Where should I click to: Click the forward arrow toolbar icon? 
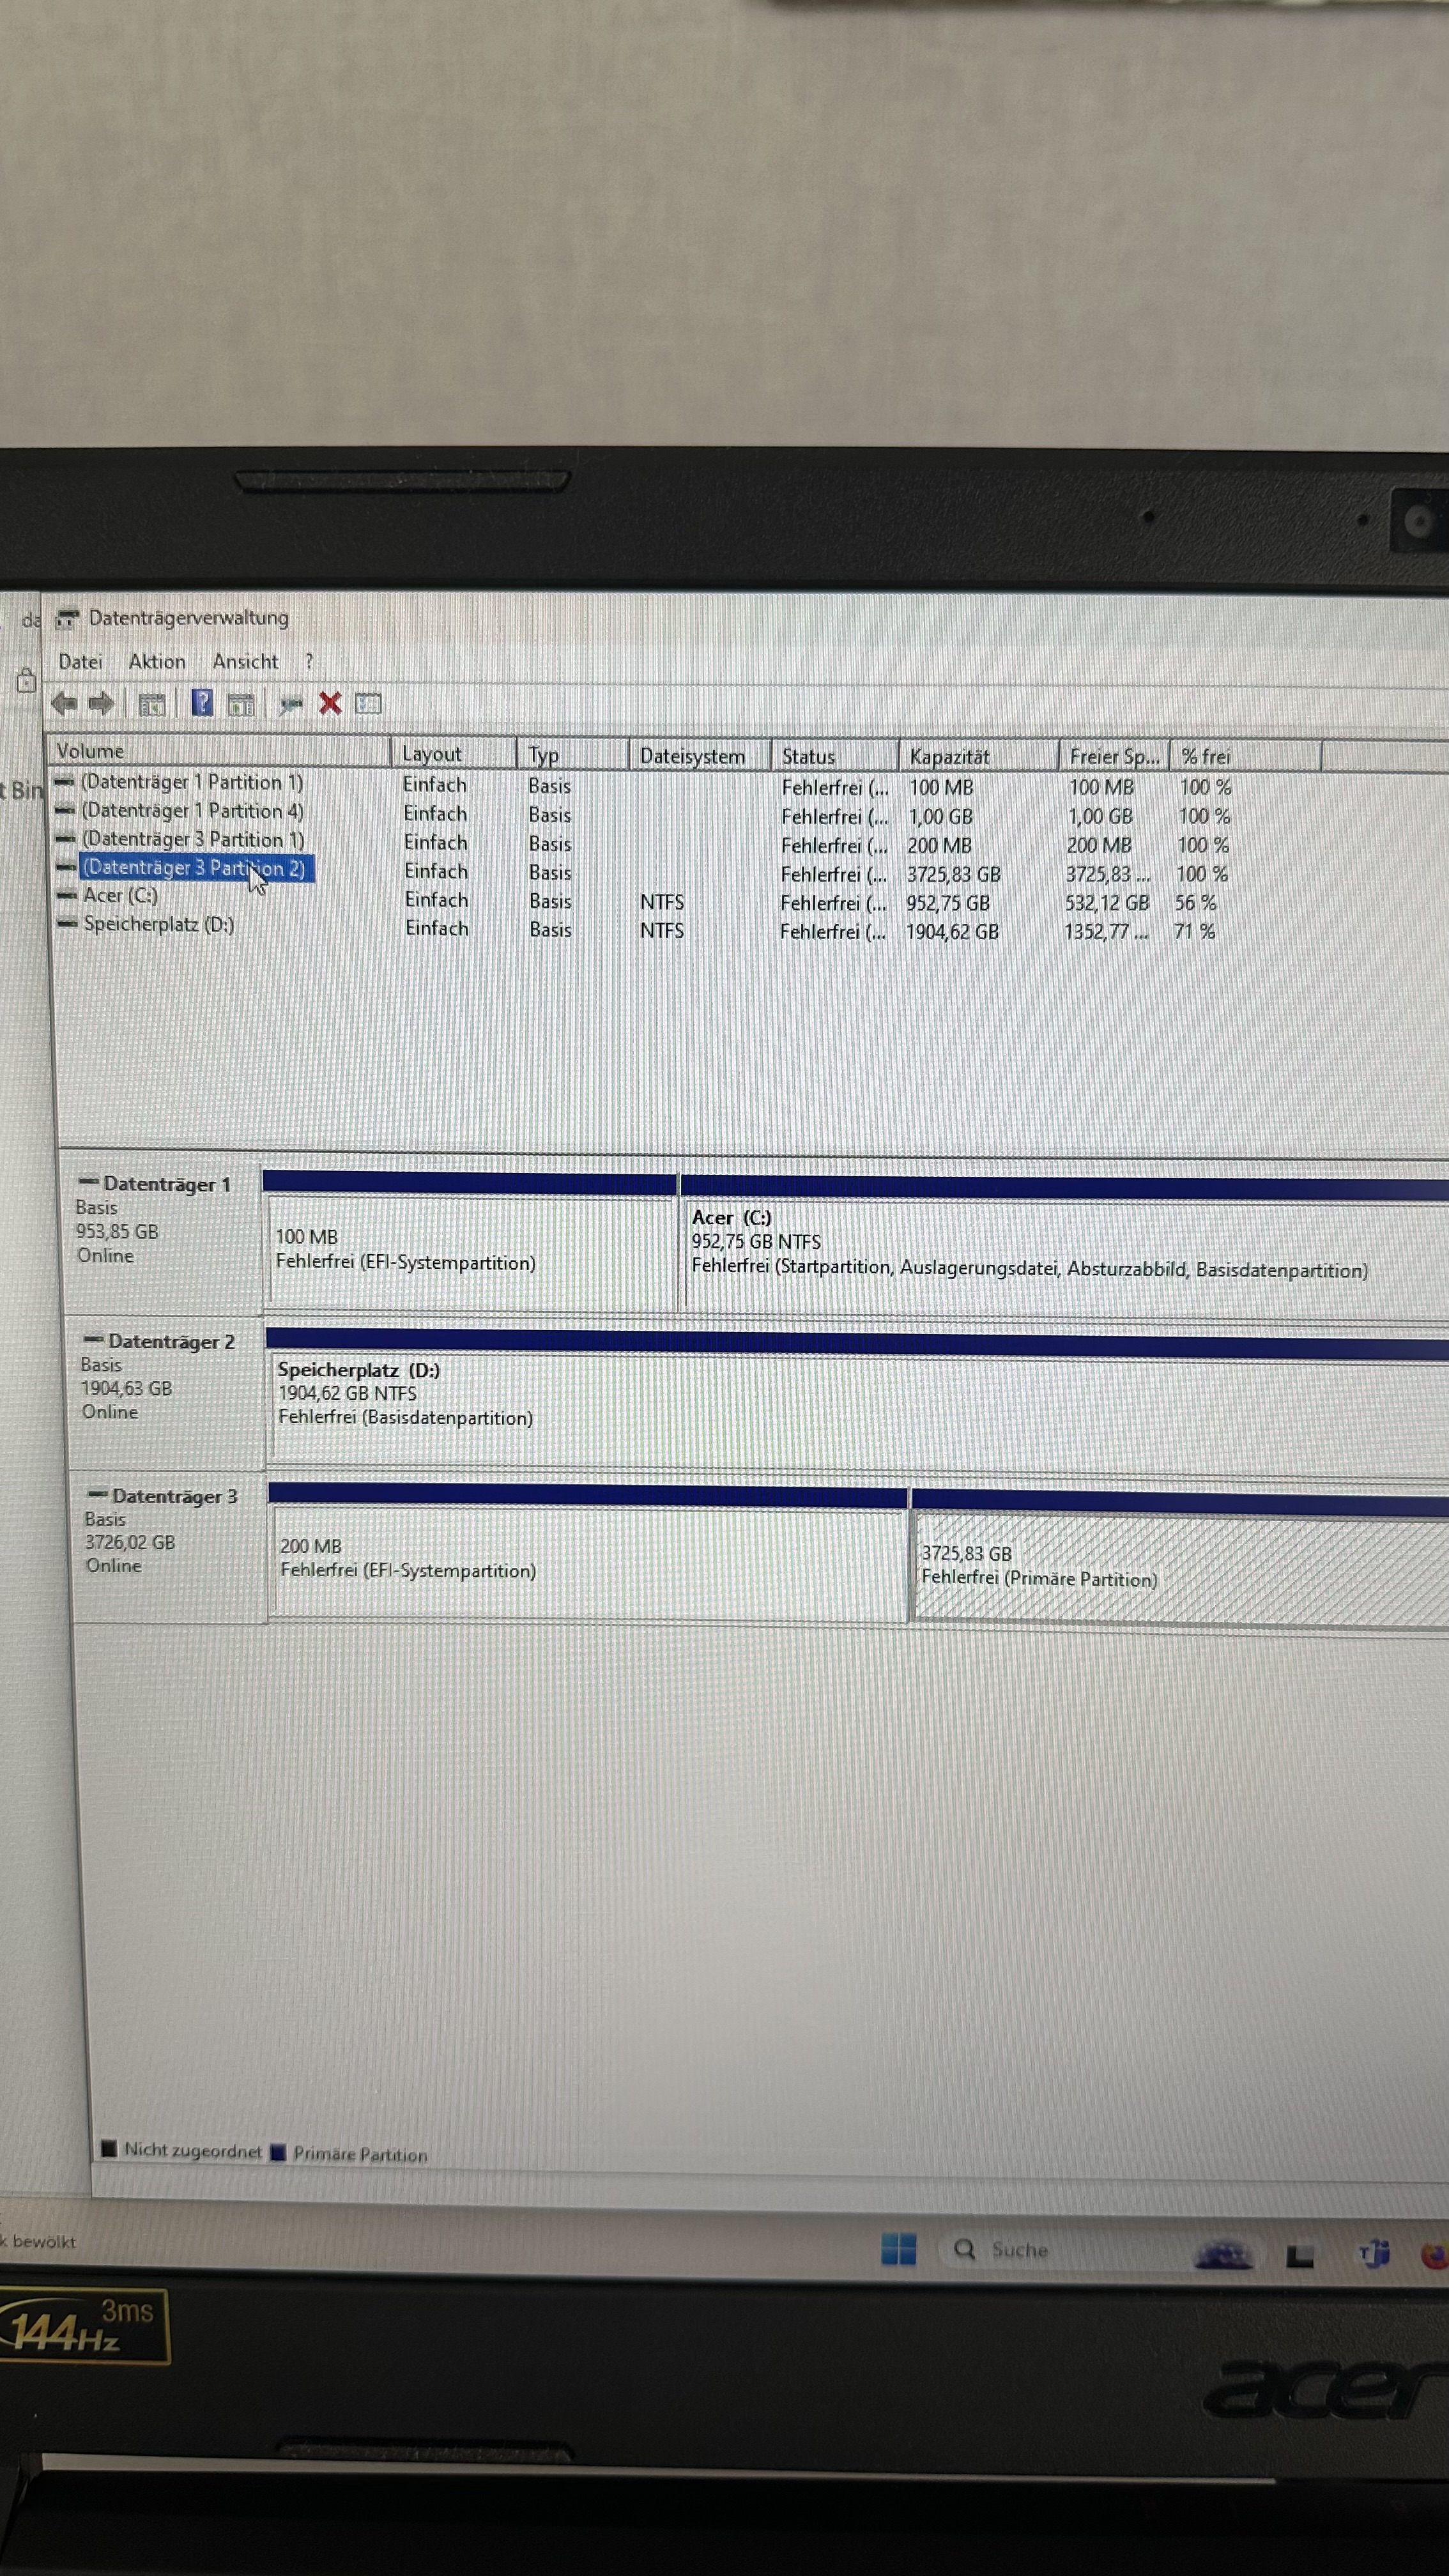pyautogui.click(x=101, y=703)
